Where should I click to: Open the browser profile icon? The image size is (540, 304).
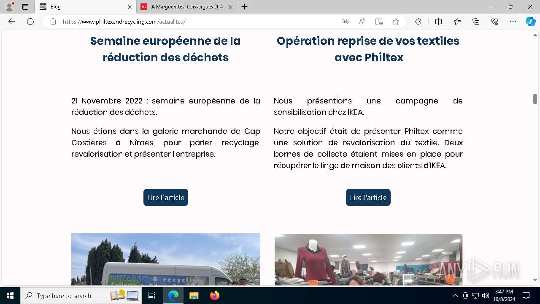(9, 7)
